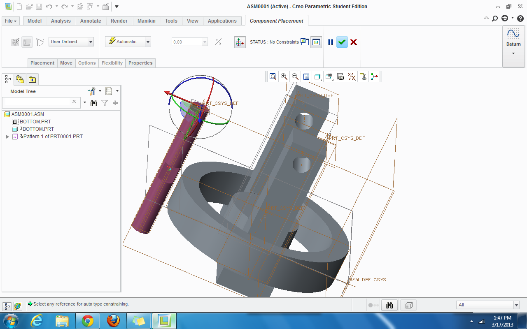The height and width of the screenshot is (329, 527).
Task: Open the undo history dropdown arrow
Action: point(56,7)
